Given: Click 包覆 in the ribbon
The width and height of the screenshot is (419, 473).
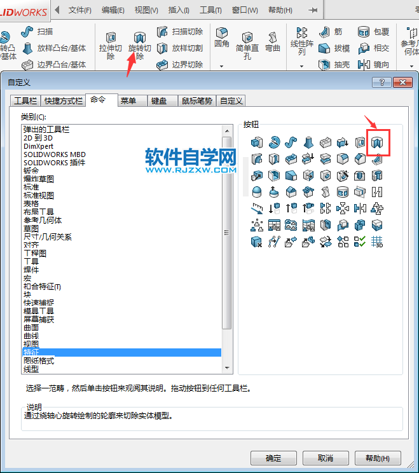Looking at the screenshot, I should [373, 31].
